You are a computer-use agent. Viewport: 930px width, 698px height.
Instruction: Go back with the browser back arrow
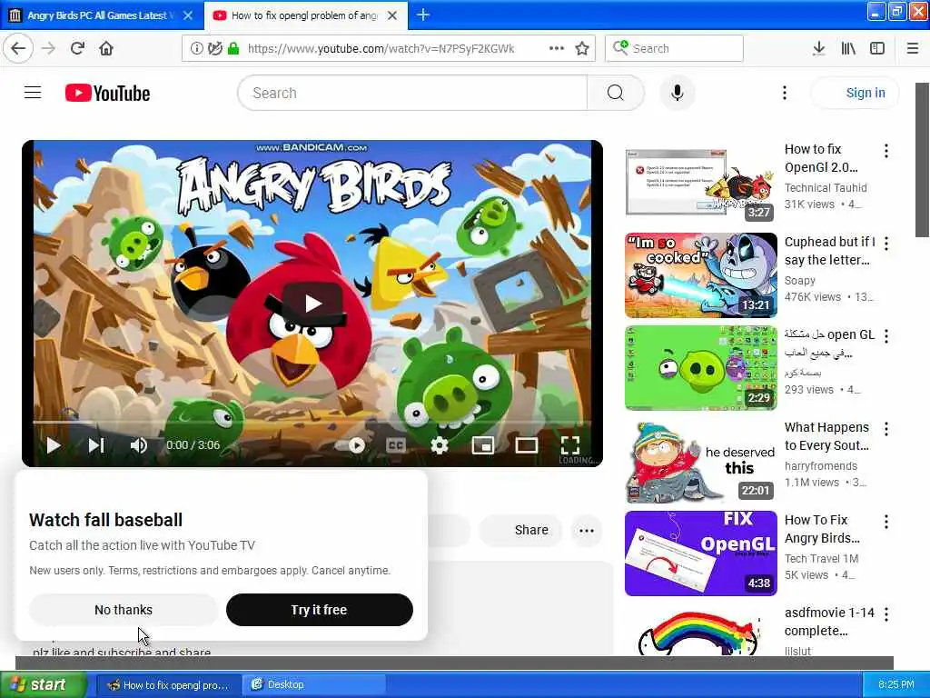[18, 48]
